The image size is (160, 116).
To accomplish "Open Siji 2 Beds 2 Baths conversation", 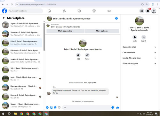I will [21, 69].
